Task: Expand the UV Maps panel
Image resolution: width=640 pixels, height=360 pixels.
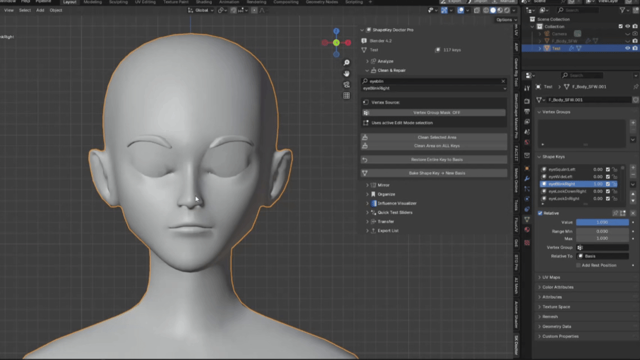Action: (551, 277)
